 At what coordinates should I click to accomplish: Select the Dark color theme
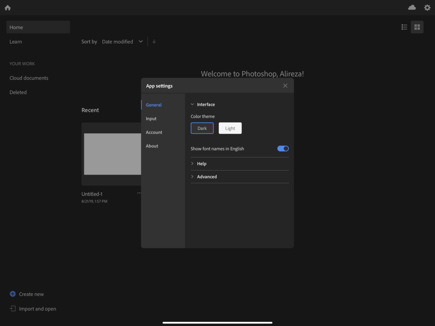click(x=202, y=128)
